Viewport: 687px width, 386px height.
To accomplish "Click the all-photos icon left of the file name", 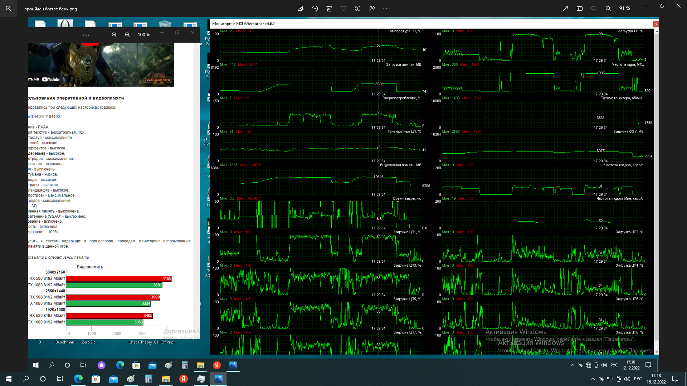I will 9,9.
